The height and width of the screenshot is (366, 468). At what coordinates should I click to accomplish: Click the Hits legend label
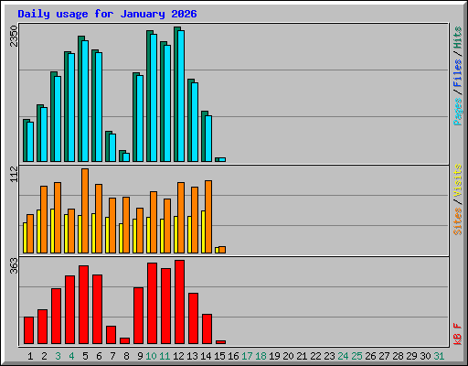[458, 38]
